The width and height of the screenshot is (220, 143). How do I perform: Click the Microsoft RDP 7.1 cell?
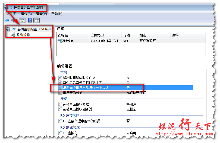coord(104,41)
